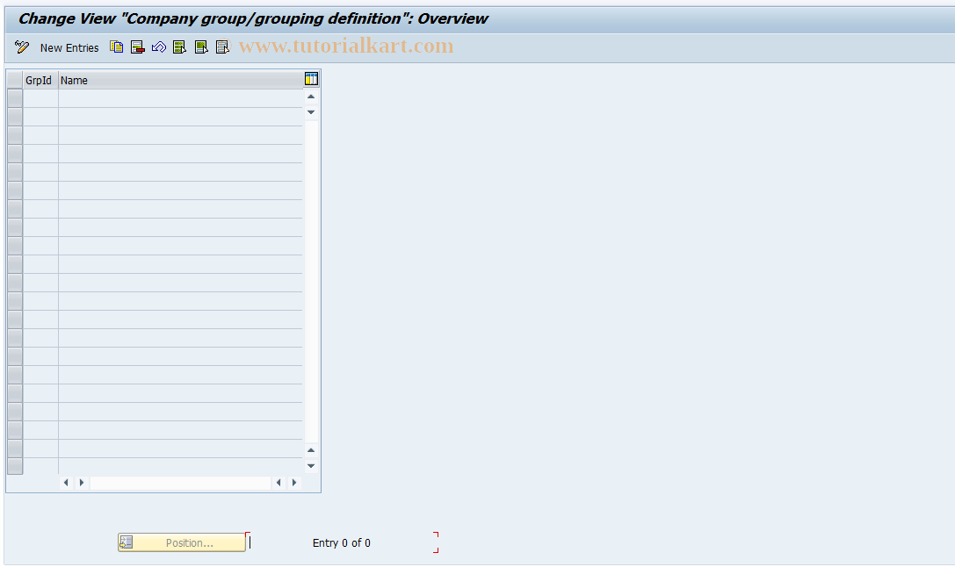The image size is (955, 567).
Task: Click the horizontal scrollbar track under the table
Action: [x=180, y=483]
